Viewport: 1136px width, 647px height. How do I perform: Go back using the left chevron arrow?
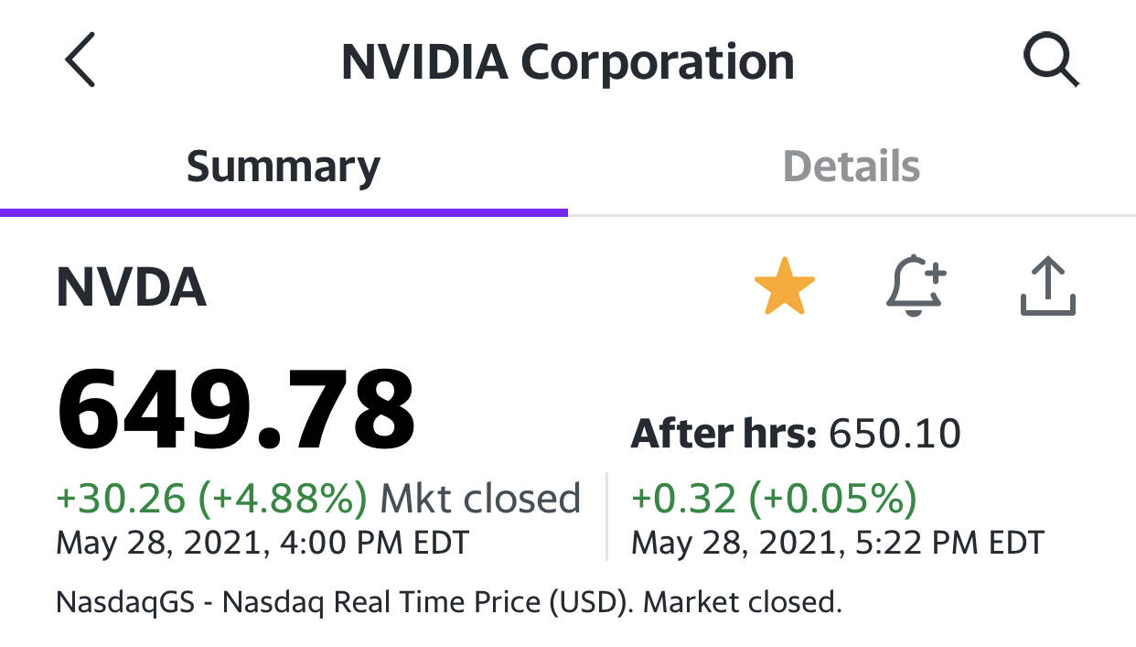80,62
